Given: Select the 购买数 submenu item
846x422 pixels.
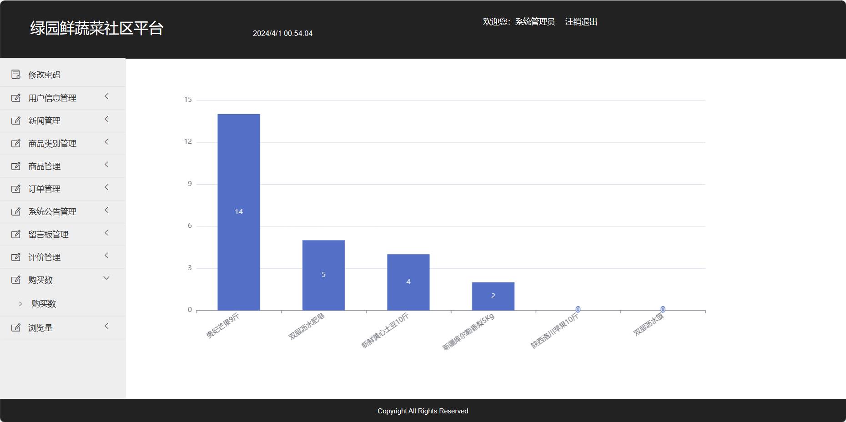Looking at the screenshot, I should pos(44,304).
